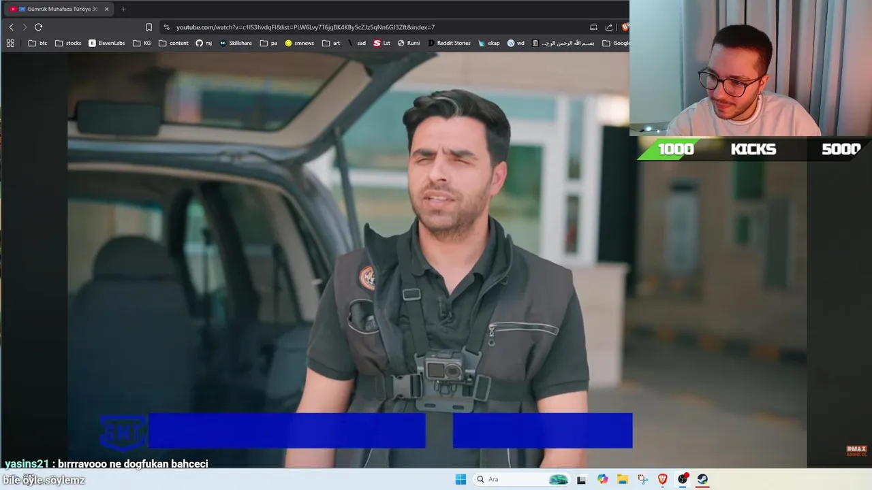Open the Arabic-titled bookmark

[x=563, y=43]
